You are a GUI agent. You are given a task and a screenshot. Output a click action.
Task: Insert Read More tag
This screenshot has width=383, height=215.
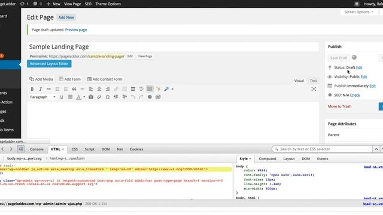133,89
